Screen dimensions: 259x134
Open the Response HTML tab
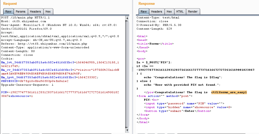point(180,11)
